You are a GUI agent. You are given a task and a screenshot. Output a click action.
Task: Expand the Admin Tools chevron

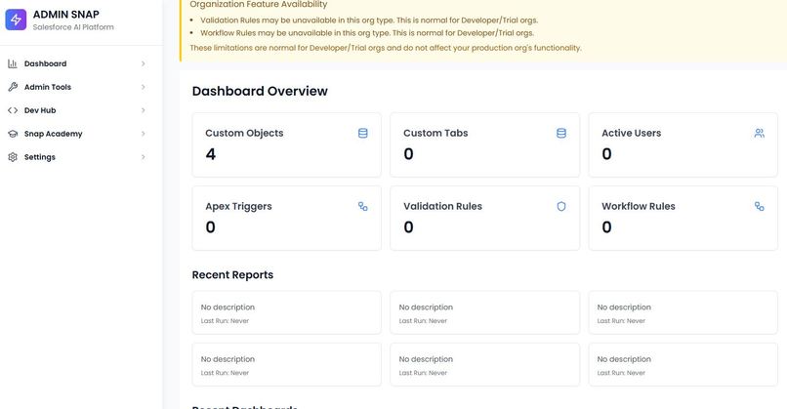pyautogui.click(x=143, y=87)
